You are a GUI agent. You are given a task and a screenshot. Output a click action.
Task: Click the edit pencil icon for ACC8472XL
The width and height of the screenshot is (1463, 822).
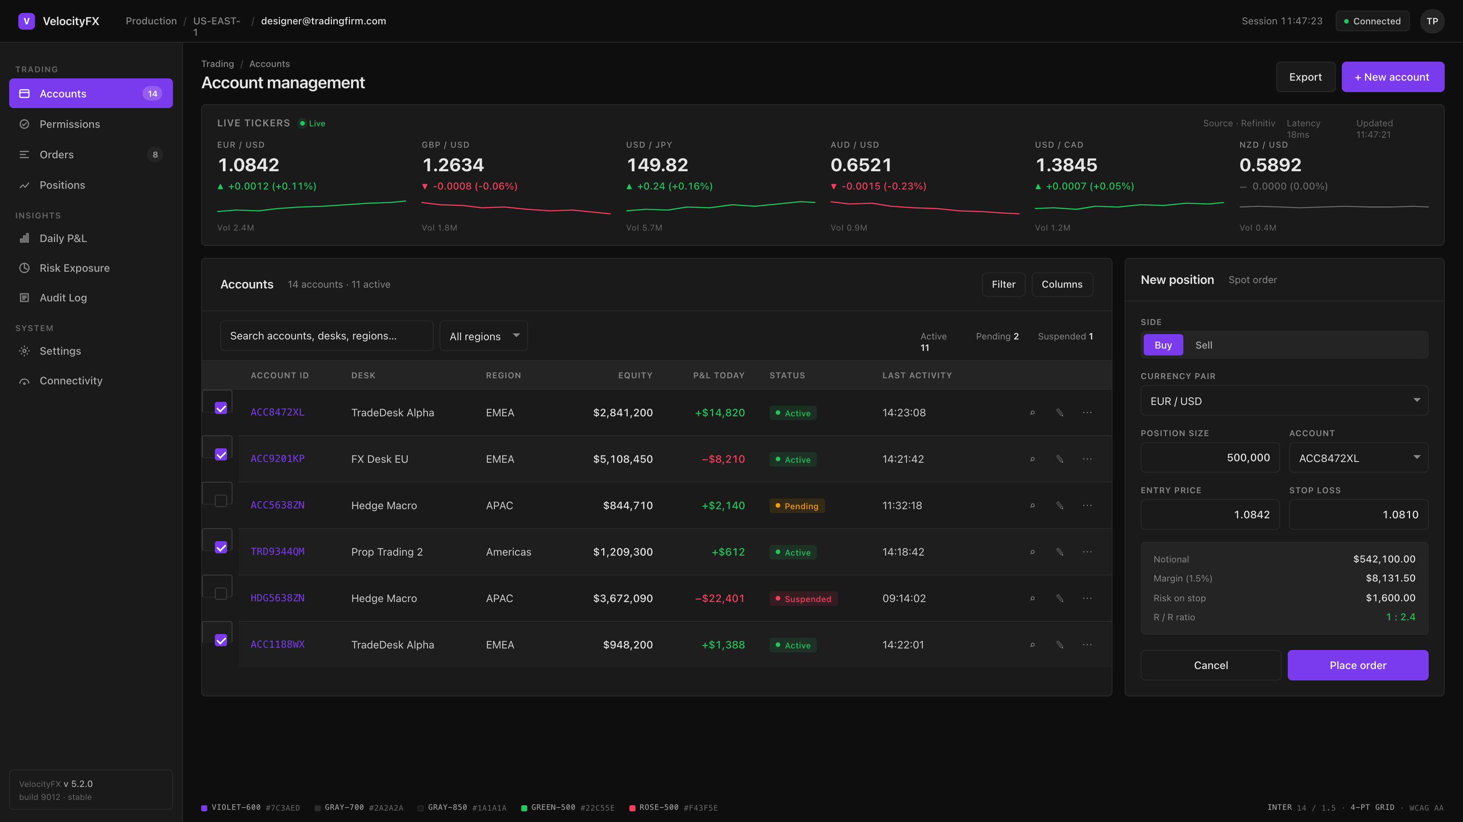(x=1060, y=413)
